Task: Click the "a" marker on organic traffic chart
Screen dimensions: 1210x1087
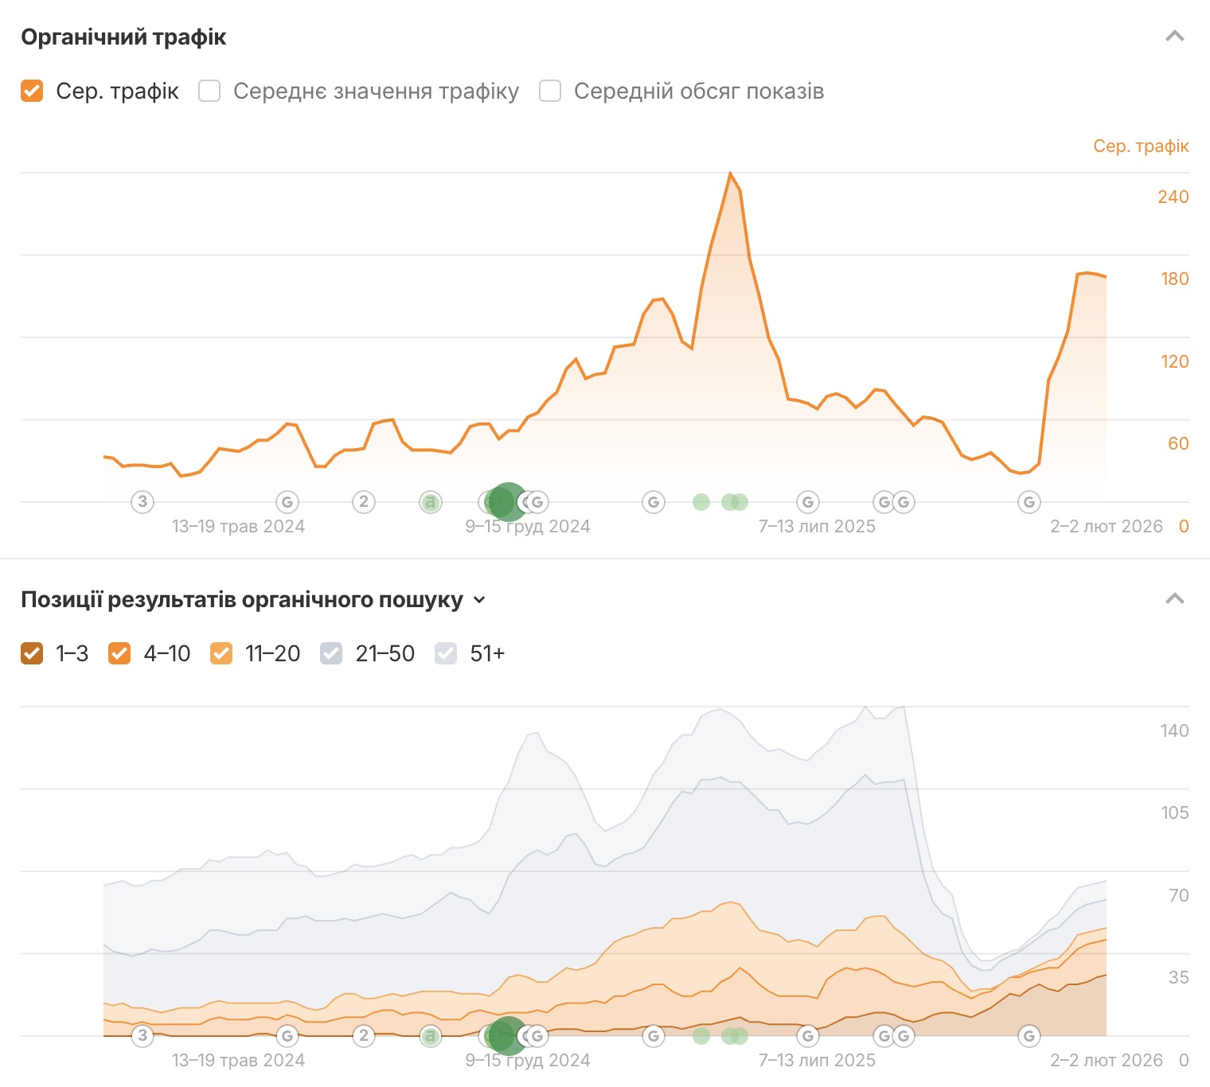Action: tap(431, 502)
